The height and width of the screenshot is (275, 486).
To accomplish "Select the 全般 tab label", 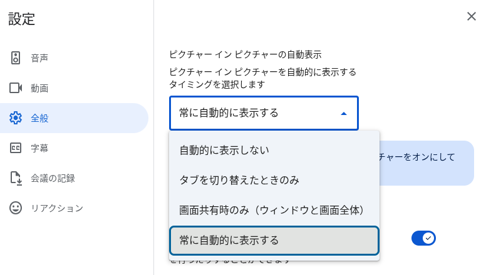I will point(39,118).
